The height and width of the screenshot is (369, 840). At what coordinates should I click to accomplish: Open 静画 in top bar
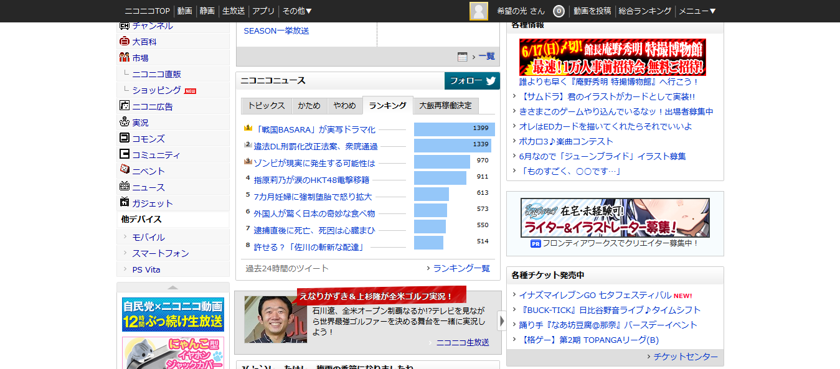click(207, 11)
